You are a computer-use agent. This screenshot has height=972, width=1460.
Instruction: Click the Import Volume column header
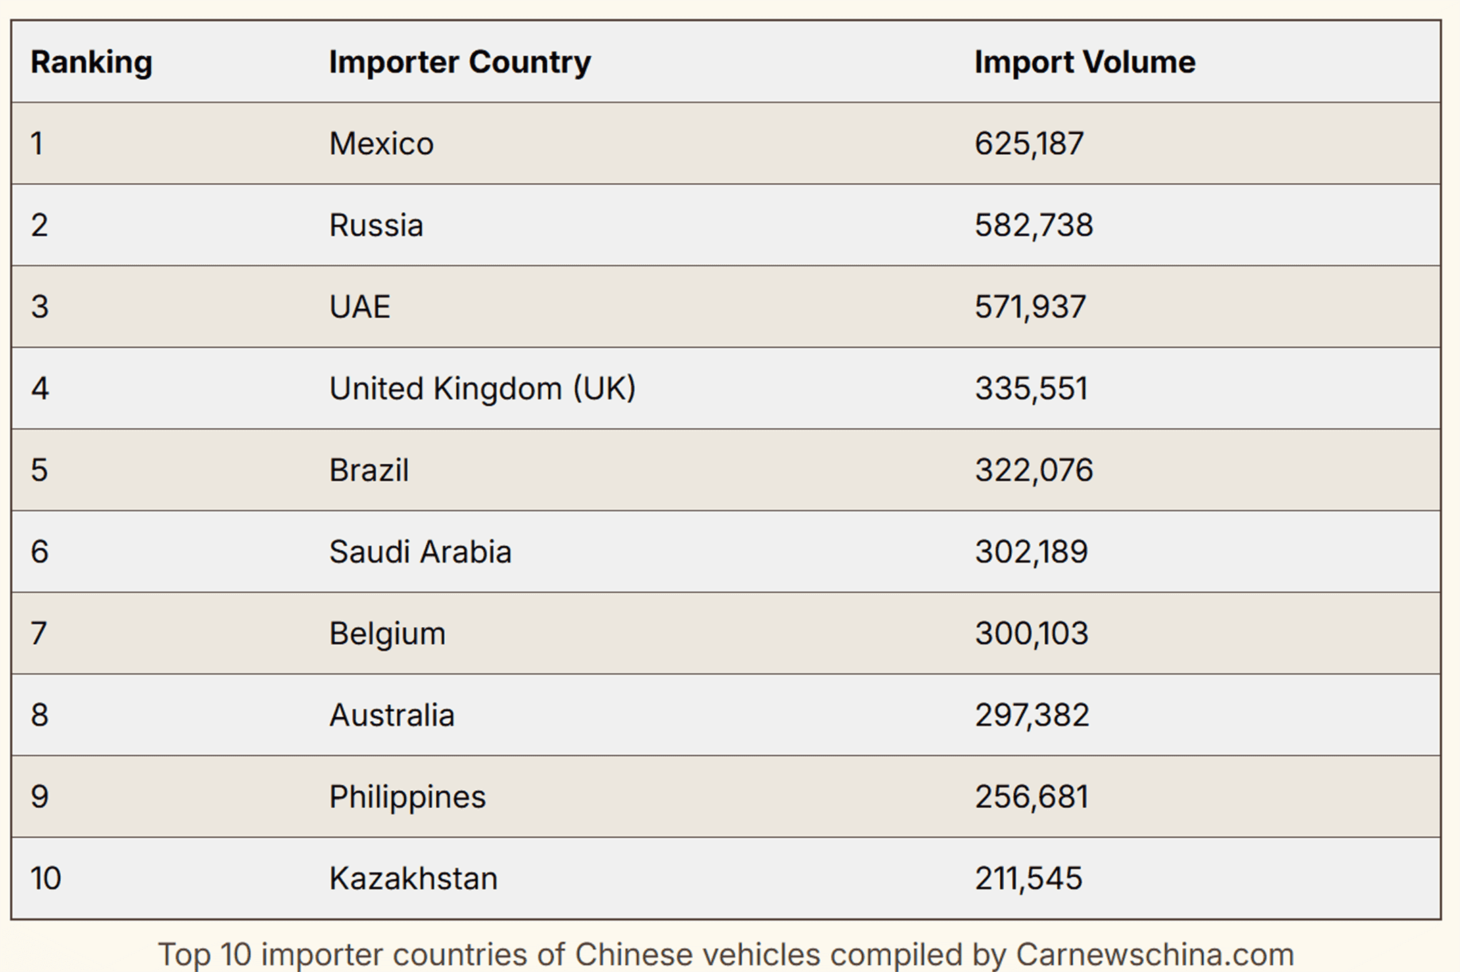pyautogui.click(x=1084, y=62)
